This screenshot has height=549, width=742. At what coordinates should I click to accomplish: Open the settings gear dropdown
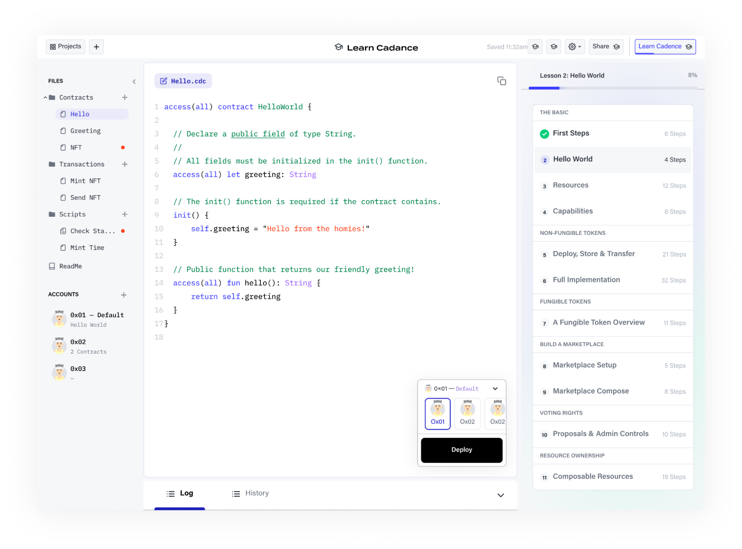[x=575, y=47]
